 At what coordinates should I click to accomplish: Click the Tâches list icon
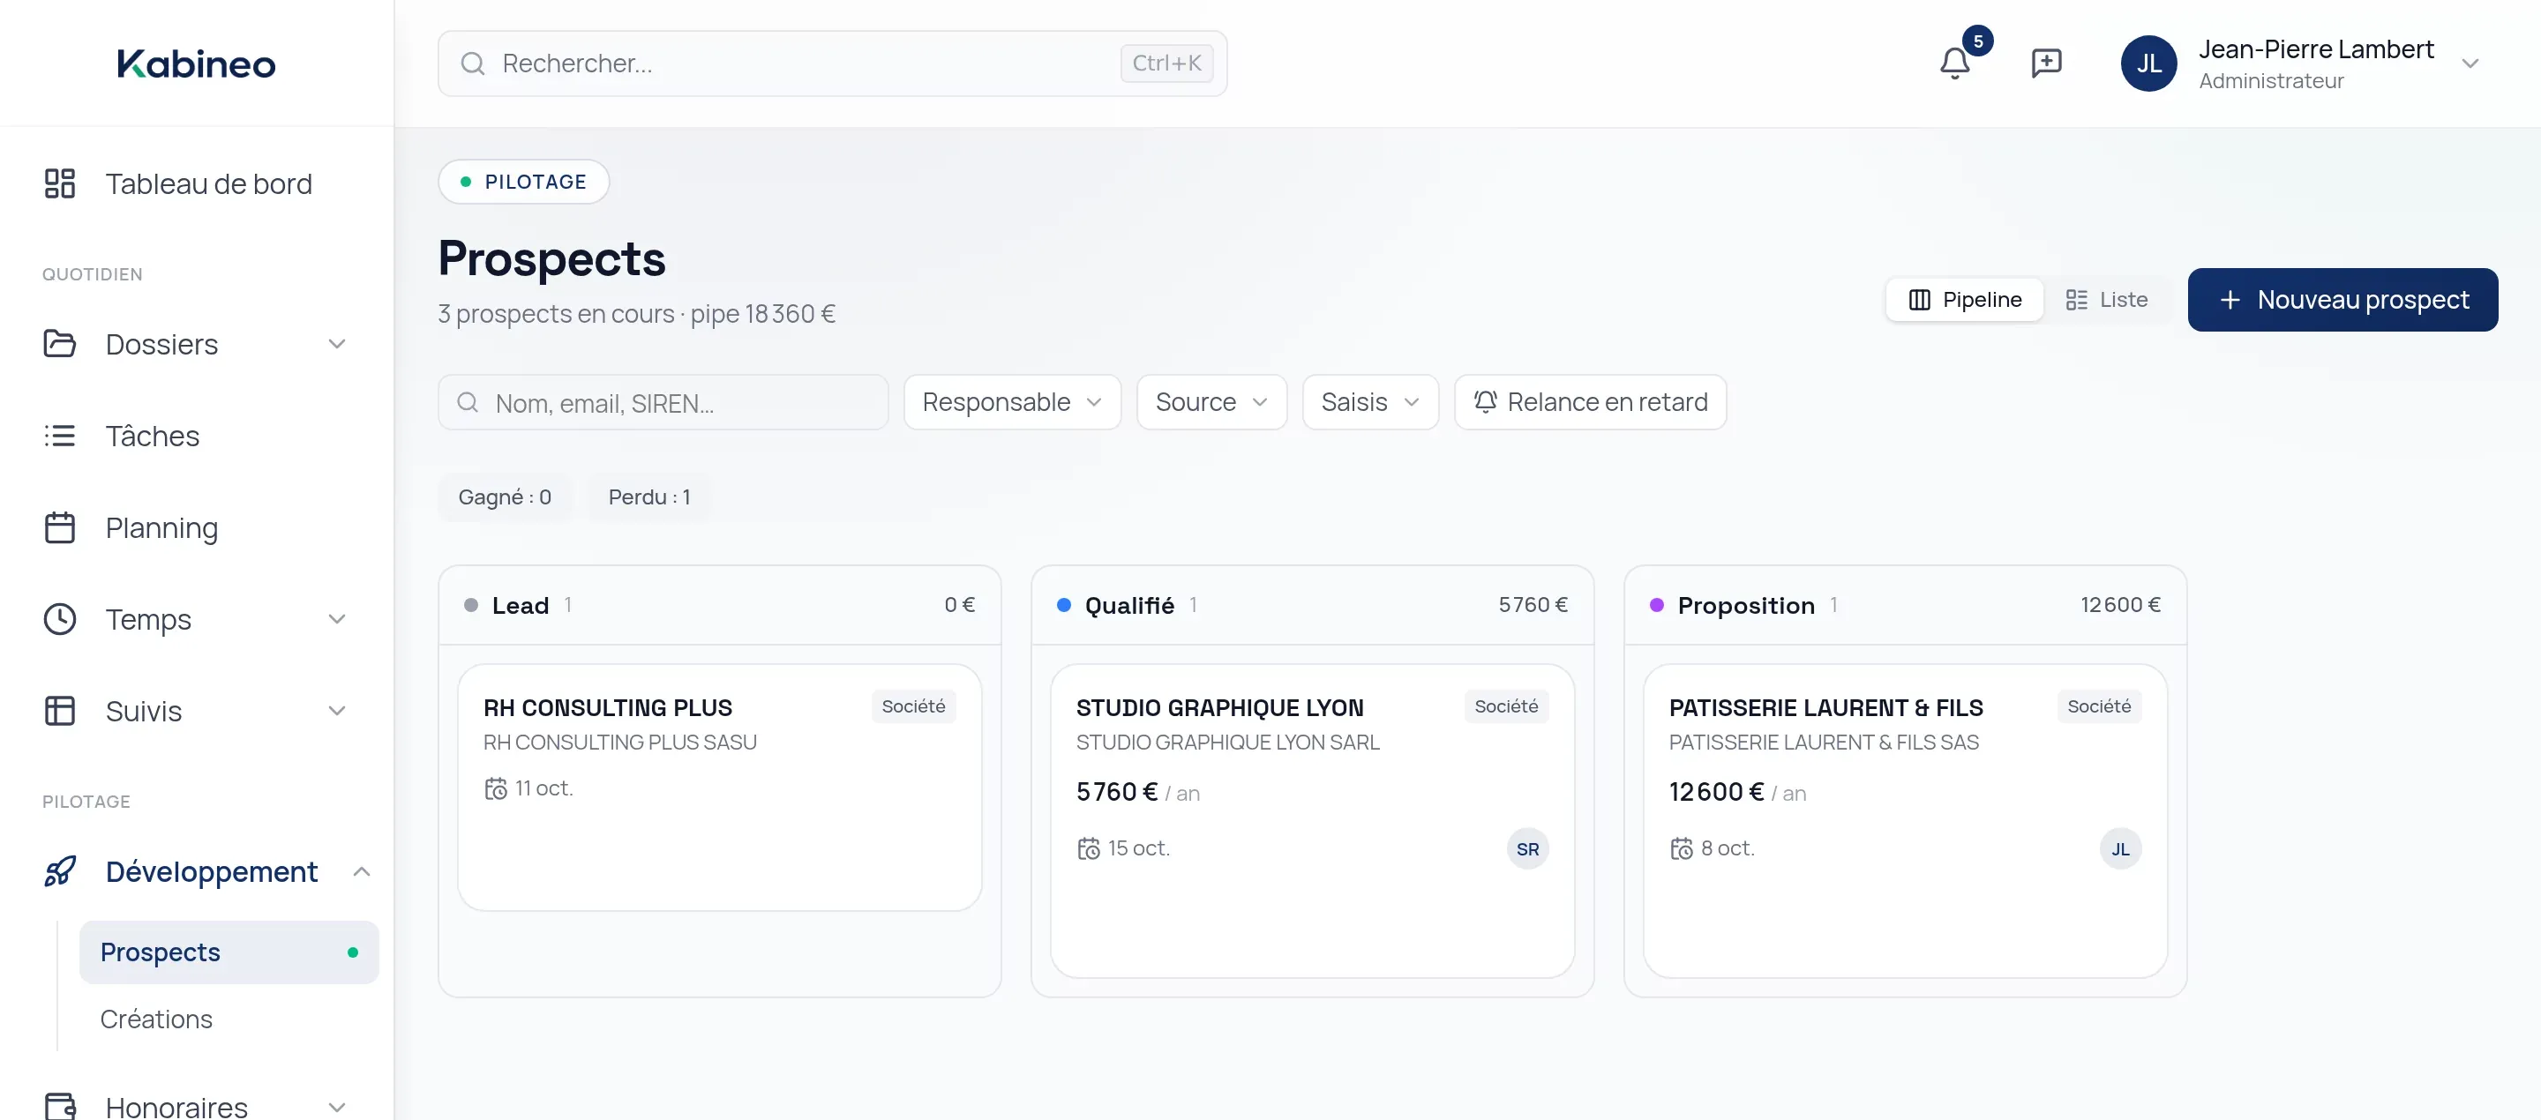coord(59,435)
